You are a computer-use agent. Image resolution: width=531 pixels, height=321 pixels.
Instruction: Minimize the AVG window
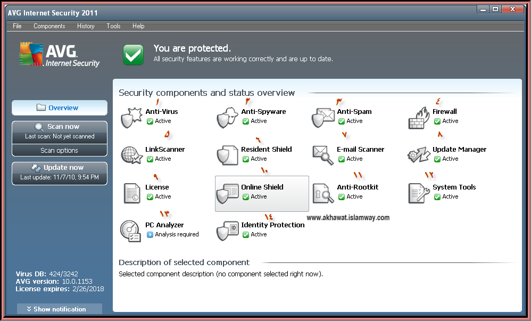point(483,10)
